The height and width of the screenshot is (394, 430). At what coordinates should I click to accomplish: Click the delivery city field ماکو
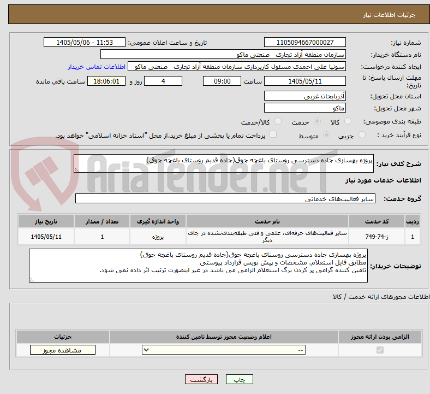point(305,108)
